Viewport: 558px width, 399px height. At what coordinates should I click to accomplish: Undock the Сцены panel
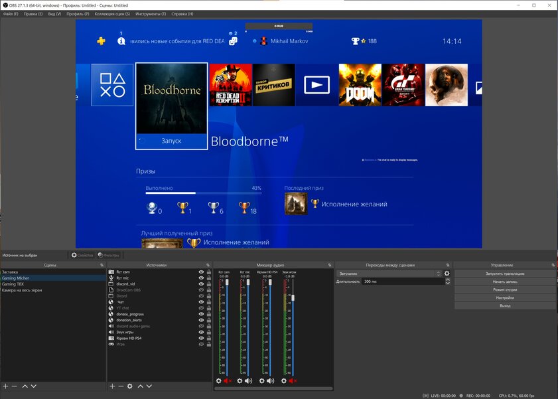[x=102, y=265]
